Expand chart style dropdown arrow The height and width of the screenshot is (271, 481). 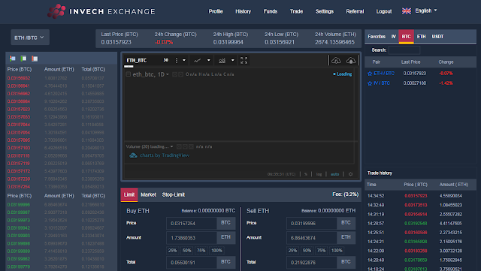click(x=209, y=60)
